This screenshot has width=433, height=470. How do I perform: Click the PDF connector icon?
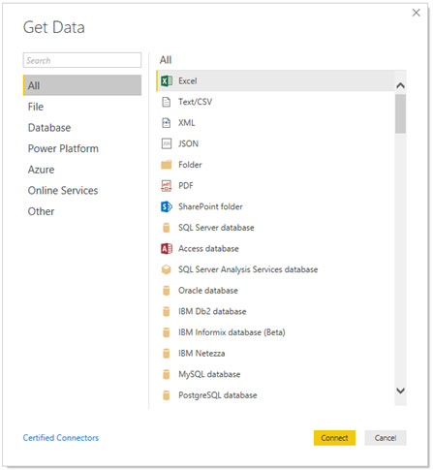167,186
